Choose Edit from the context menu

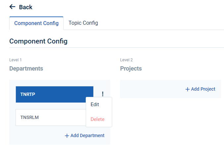click(x=95, y=104)
